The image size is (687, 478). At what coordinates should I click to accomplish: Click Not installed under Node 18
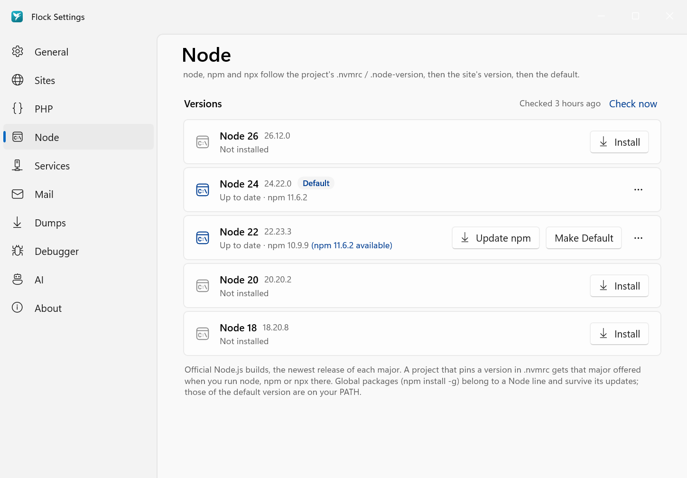point(244,341)
